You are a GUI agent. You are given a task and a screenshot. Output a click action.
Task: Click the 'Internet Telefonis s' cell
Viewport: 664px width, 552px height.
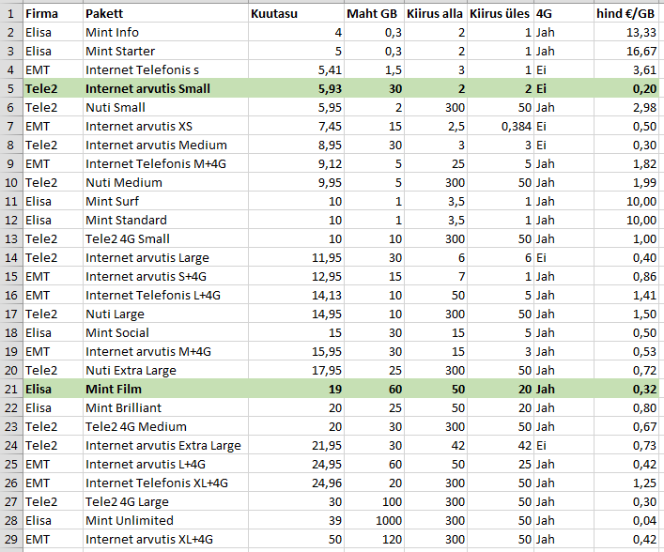164,70
